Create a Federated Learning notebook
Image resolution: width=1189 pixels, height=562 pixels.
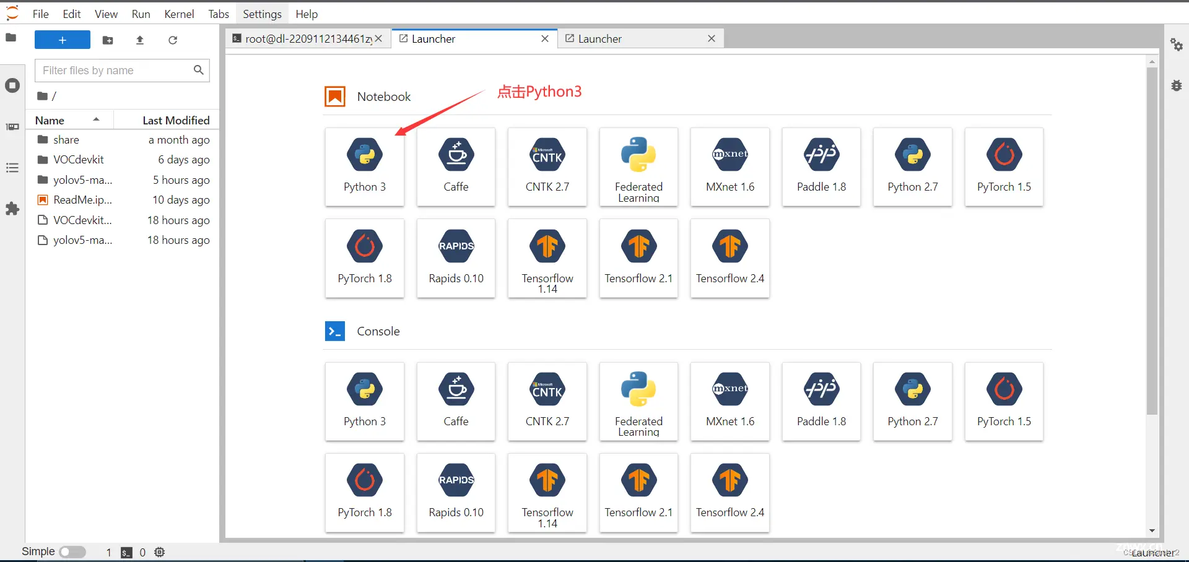(638, 167)
